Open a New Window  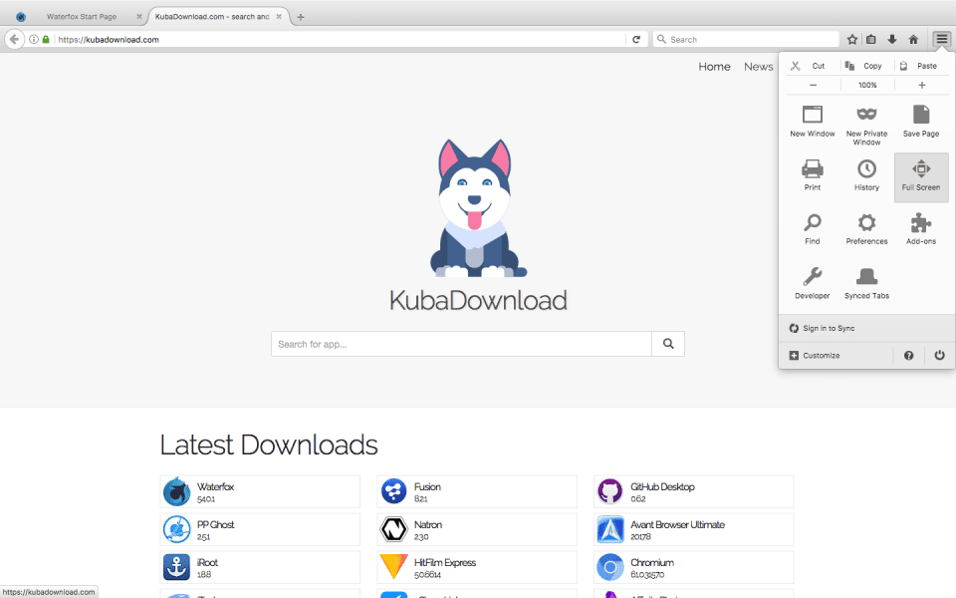coord(813,121)
